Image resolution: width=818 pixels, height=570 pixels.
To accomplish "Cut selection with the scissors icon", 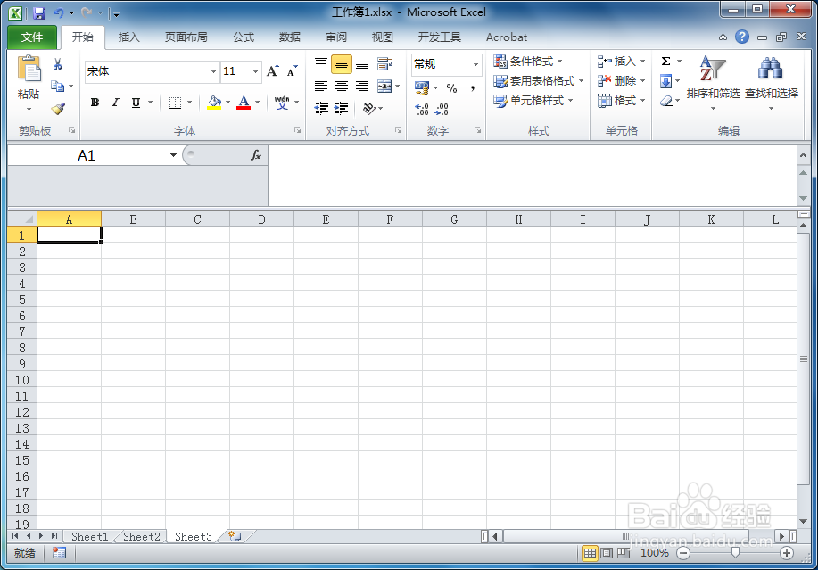I will 57,64.
